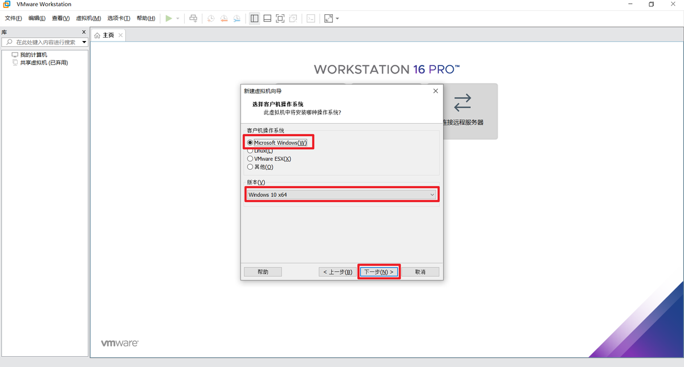This screenshot has width=684, height=367.
Task: Open the 选项卡(T) menu
Action: [119, 18]
